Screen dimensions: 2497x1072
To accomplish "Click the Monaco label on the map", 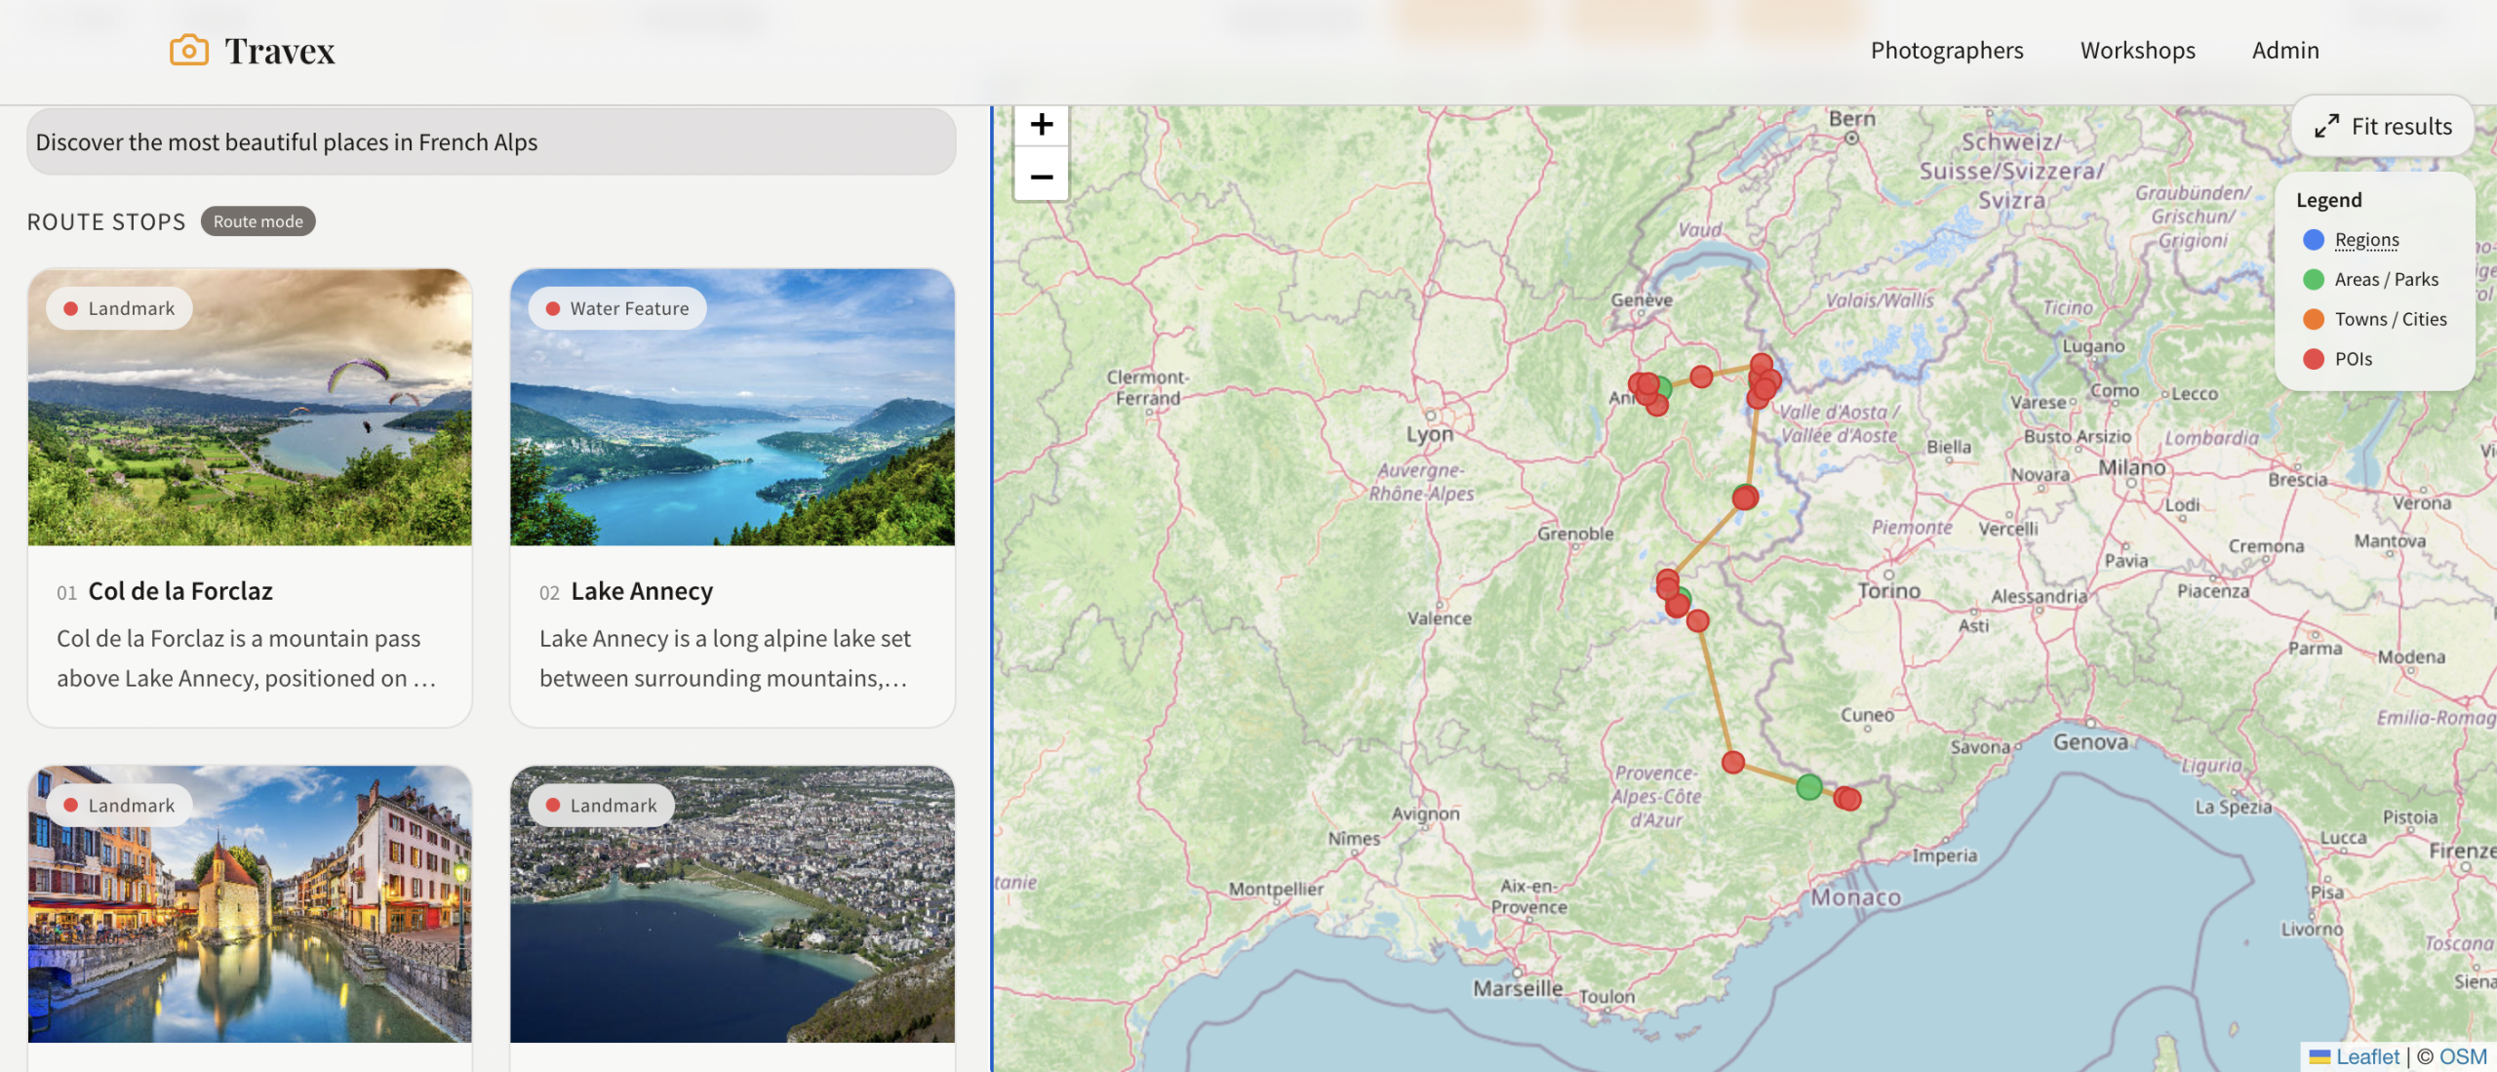I will (x=1855, y=897).
